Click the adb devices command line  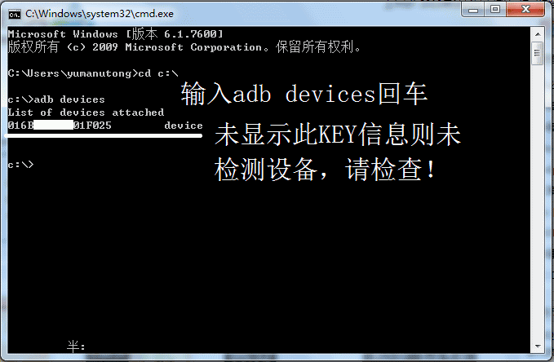(x=56, y=99)
